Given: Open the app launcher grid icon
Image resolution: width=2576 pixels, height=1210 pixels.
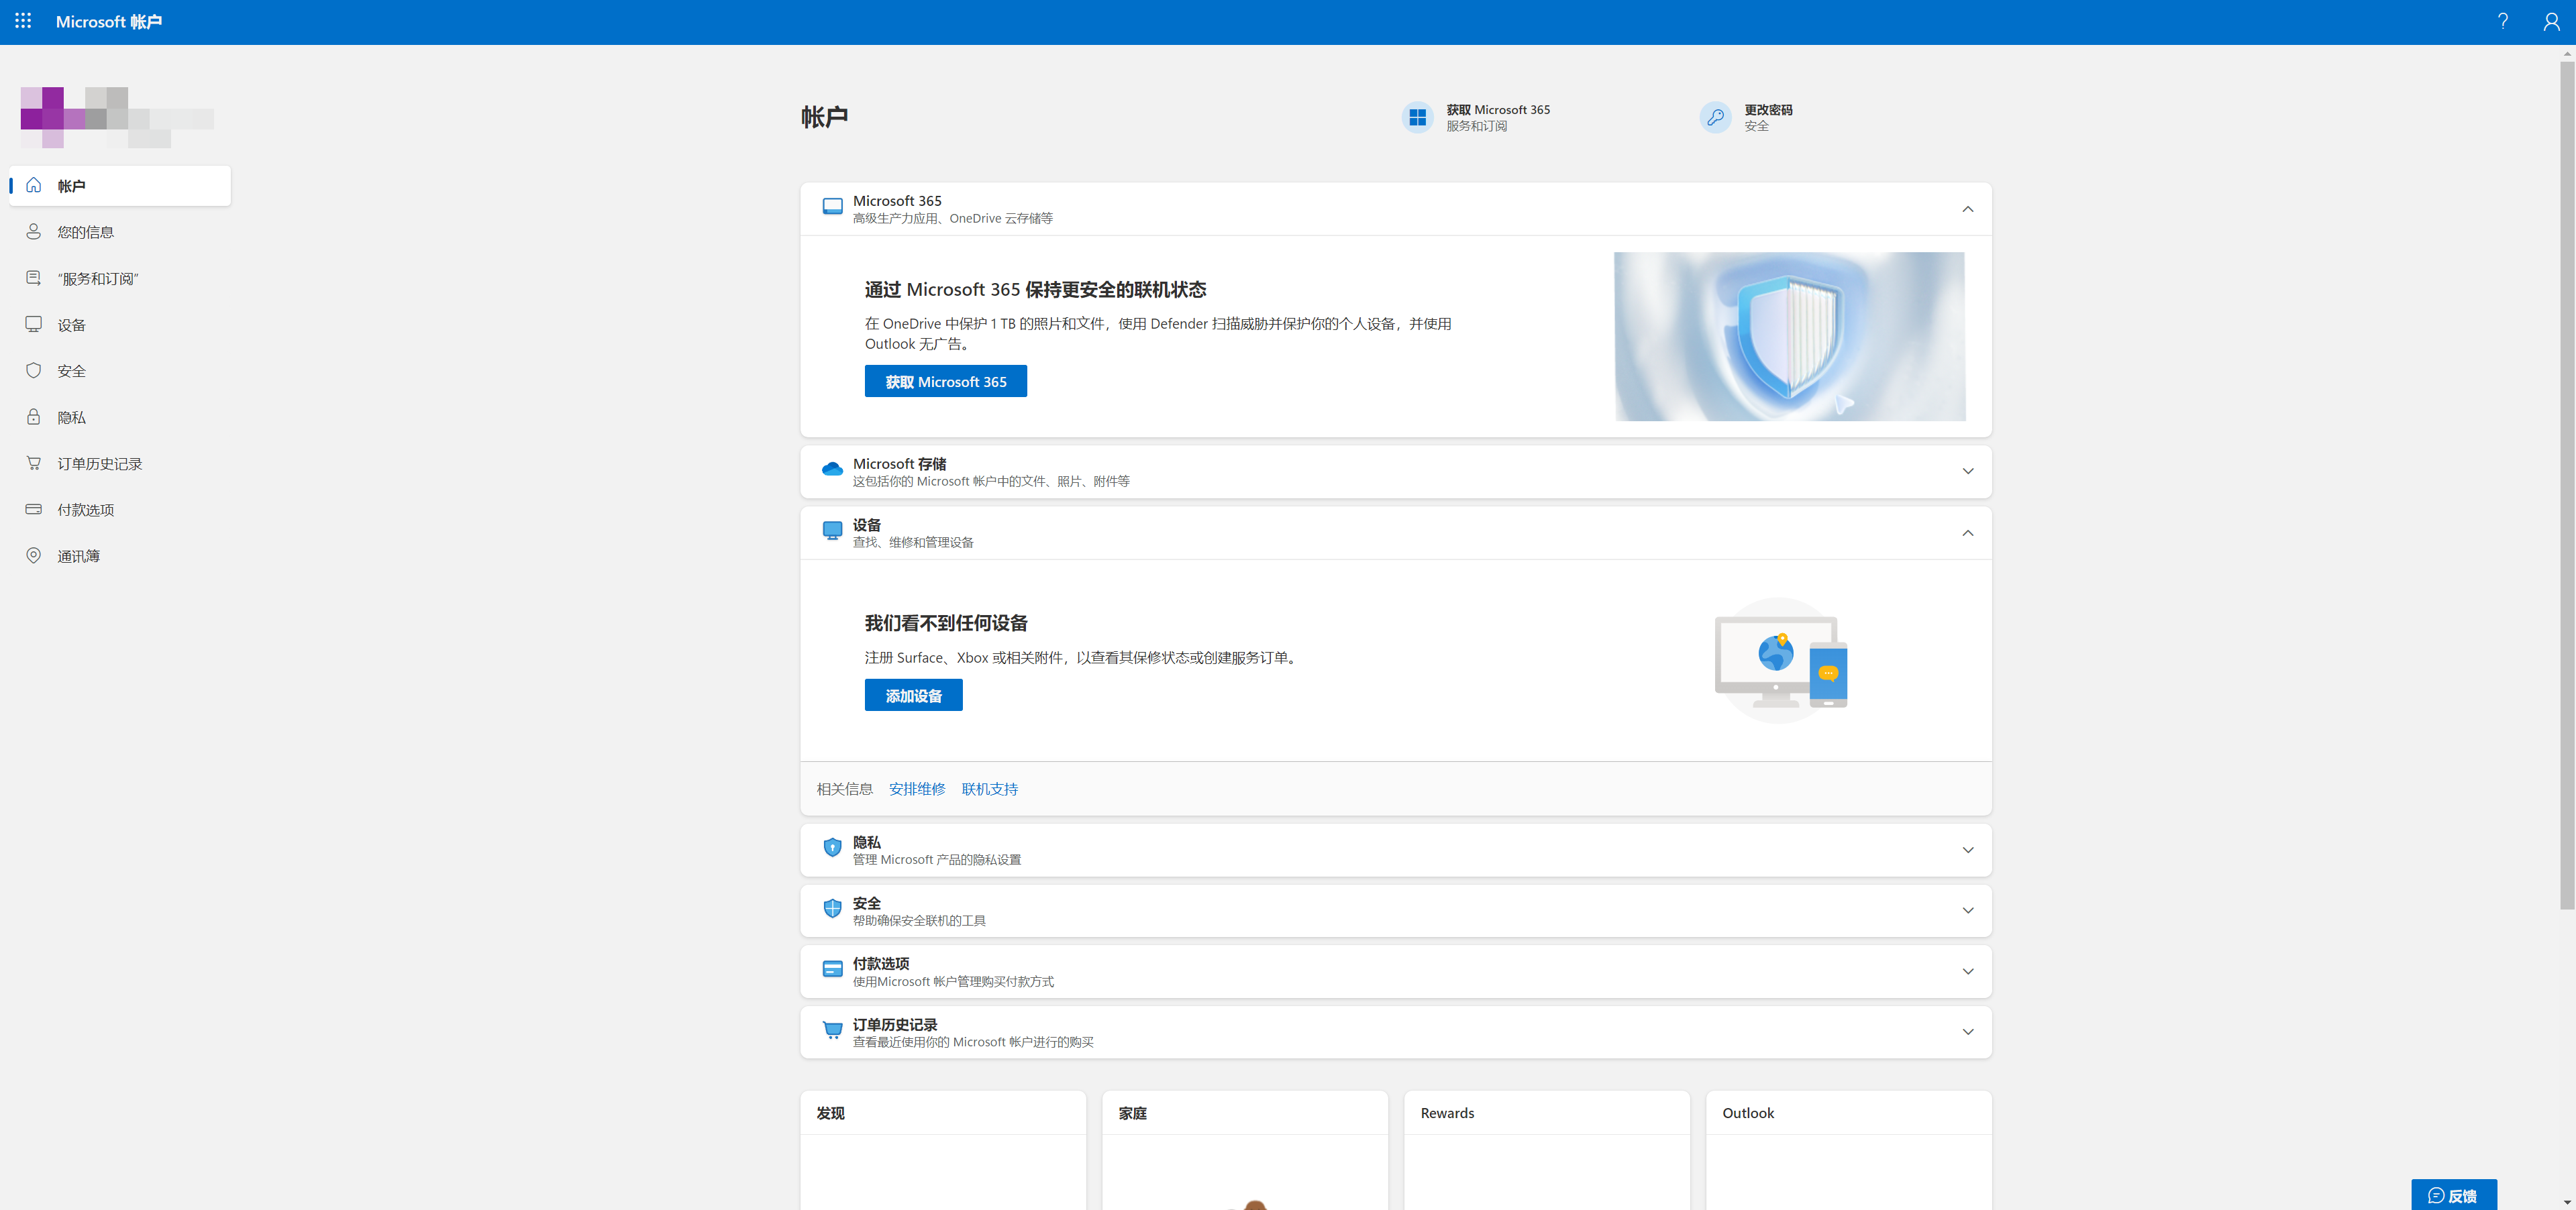Looking at the screenshot, I should pyautogui.click(x=23, y=21).
